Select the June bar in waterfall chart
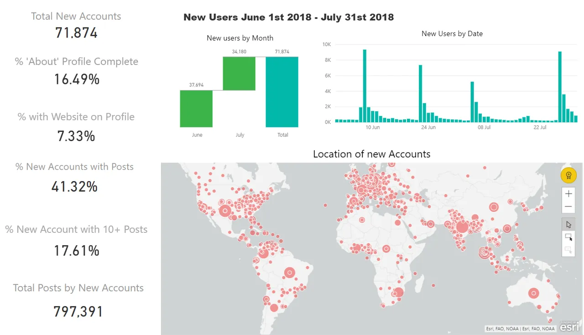 point(196,109)
